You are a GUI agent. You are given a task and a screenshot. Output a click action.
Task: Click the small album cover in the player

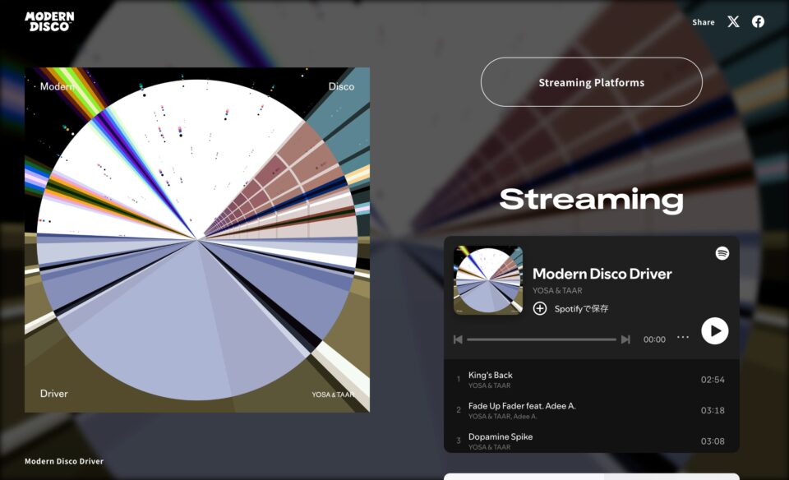pos(488,280)
